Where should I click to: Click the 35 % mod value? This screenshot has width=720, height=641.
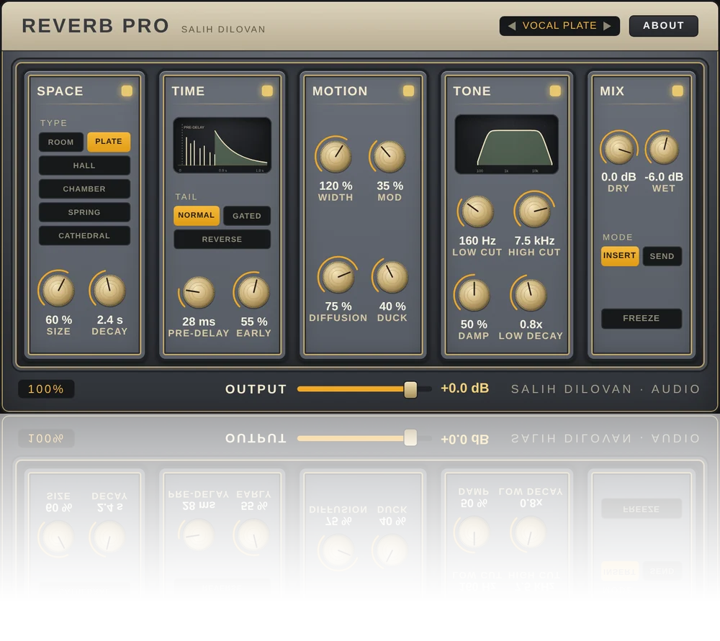pyautogui.click(x=390, y=186)
